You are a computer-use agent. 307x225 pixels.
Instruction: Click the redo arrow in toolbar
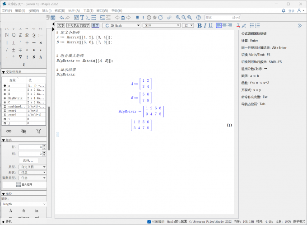68,18
